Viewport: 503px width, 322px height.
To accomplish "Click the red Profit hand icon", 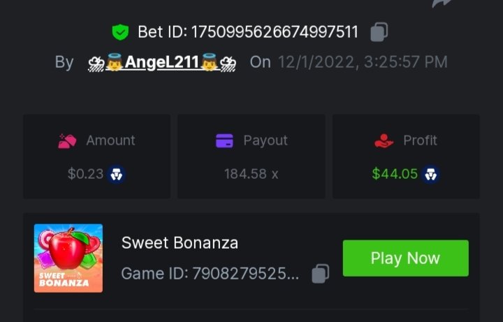I will (x=384, y=141).
